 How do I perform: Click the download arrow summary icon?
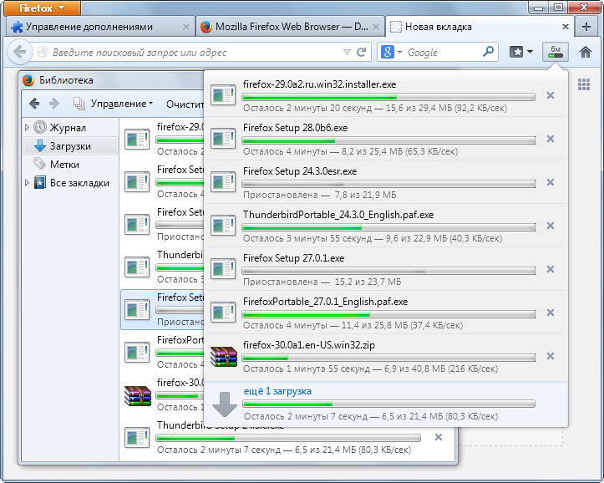[x=225, y=404]
